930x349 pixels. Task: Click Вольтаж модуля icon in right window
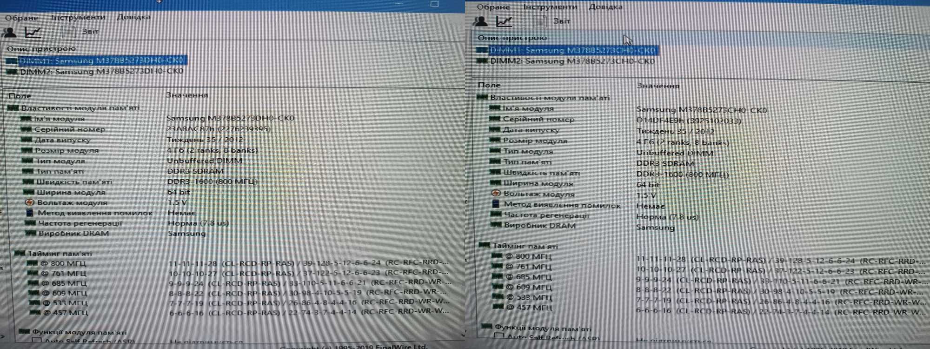point(496,194)
